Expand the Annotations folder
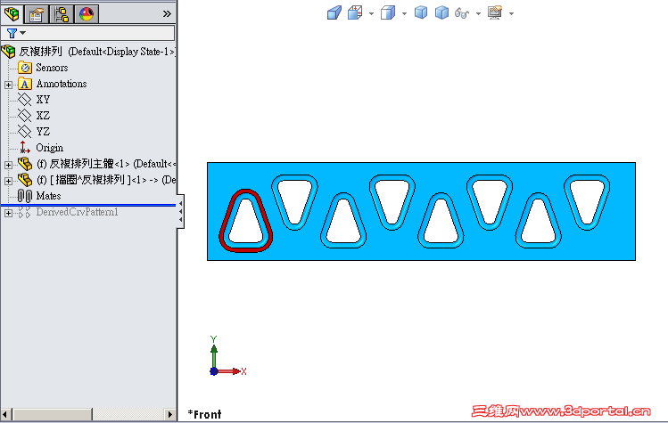Viewport: 668px width, 423px height. (8, 85)
